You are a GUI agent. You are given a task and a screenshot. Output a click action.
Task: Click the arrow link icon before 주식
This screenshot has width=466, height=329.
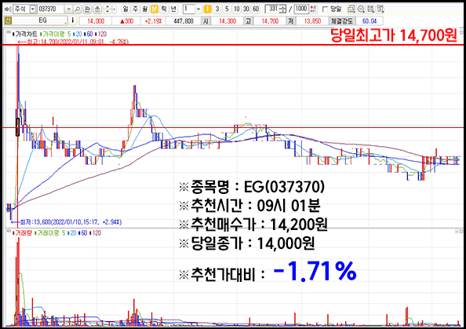point(8,9)
